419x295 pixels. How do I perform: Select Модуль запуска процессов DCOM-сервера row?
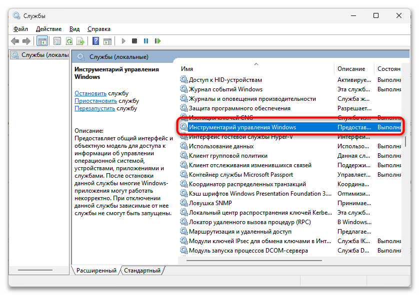tap(290, 250)
